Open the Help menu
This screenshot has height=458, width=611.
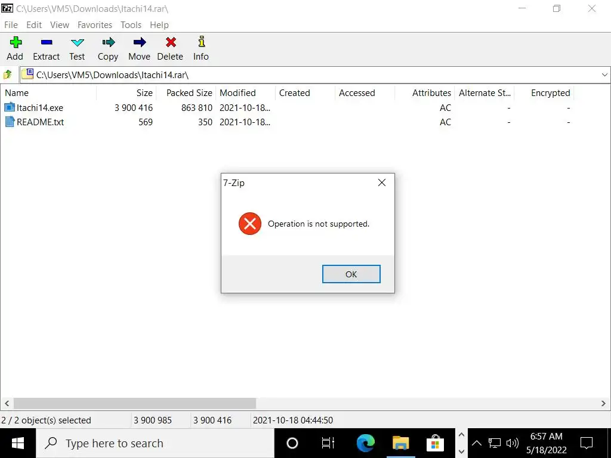point(159,25)
